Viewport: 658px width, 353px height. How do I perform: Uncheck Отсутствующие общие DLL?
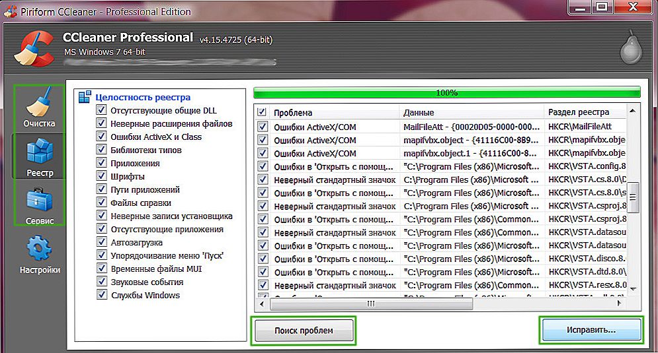point(101,110)
